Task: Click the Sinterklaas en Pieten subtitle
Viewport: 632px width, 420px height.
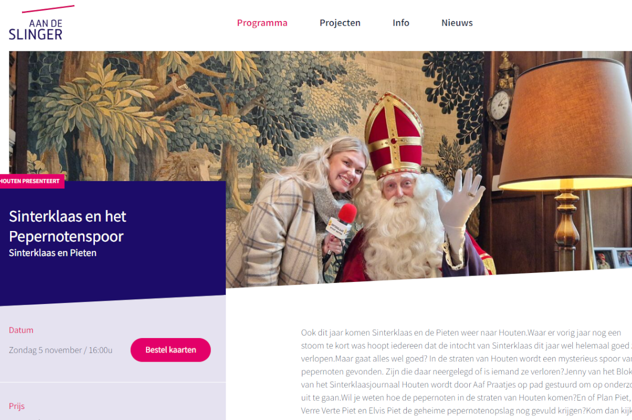Action: point(52,253)
